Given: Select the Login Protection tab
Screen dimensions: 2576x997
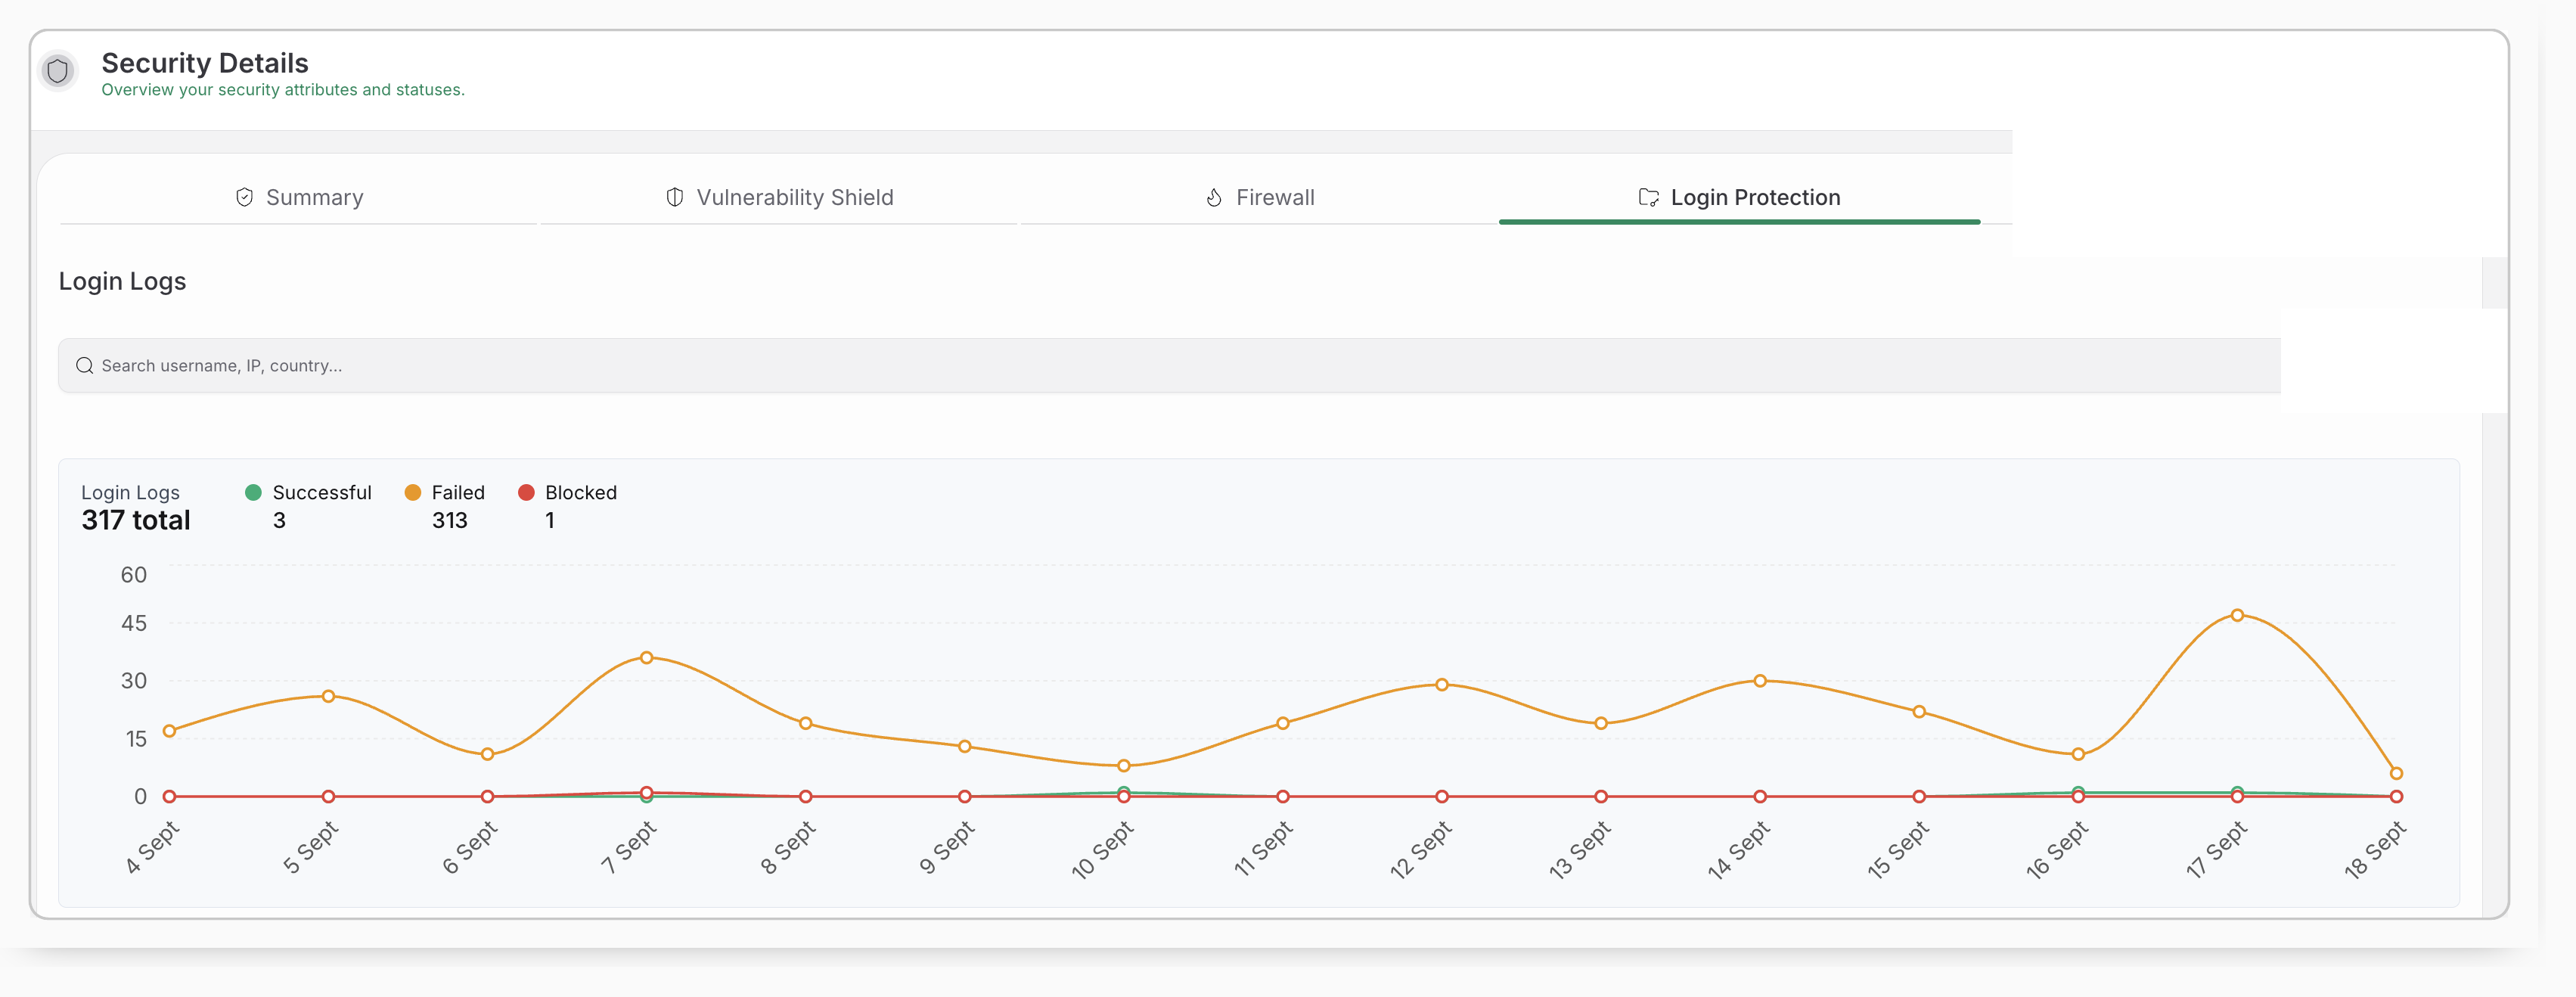Looking at the screenshot, I should pos(1739,197).
